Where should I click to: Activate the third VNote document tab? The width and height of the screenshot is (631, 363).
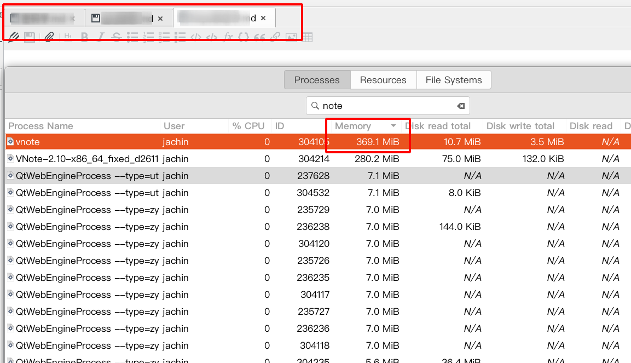tap(224, 18)
